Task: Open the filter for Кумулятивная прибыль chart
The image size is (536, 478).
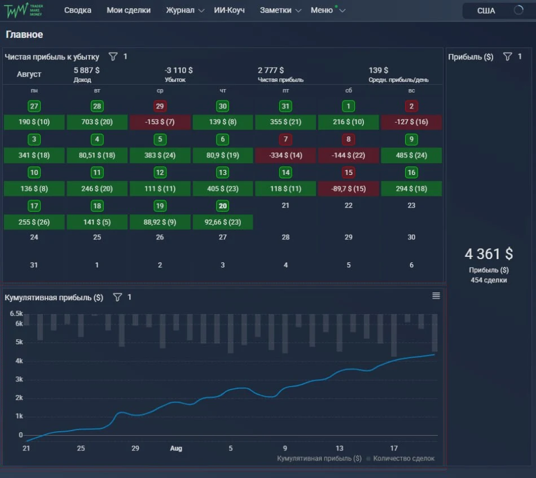Action: coord(117,297)
